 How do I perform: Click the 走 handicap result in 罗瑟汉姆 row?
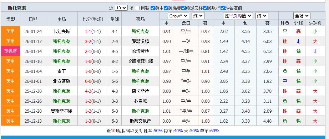(299, 41)
